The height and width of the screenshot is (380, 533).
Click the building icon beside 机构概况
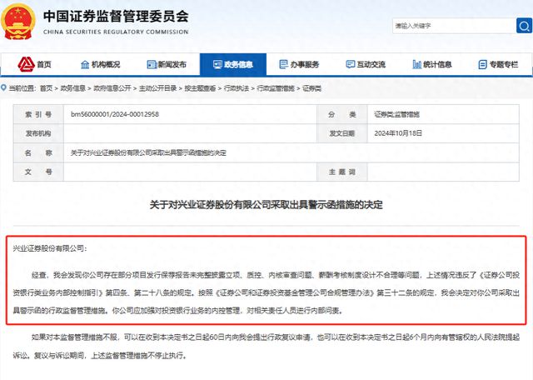(x=85, y=64)
